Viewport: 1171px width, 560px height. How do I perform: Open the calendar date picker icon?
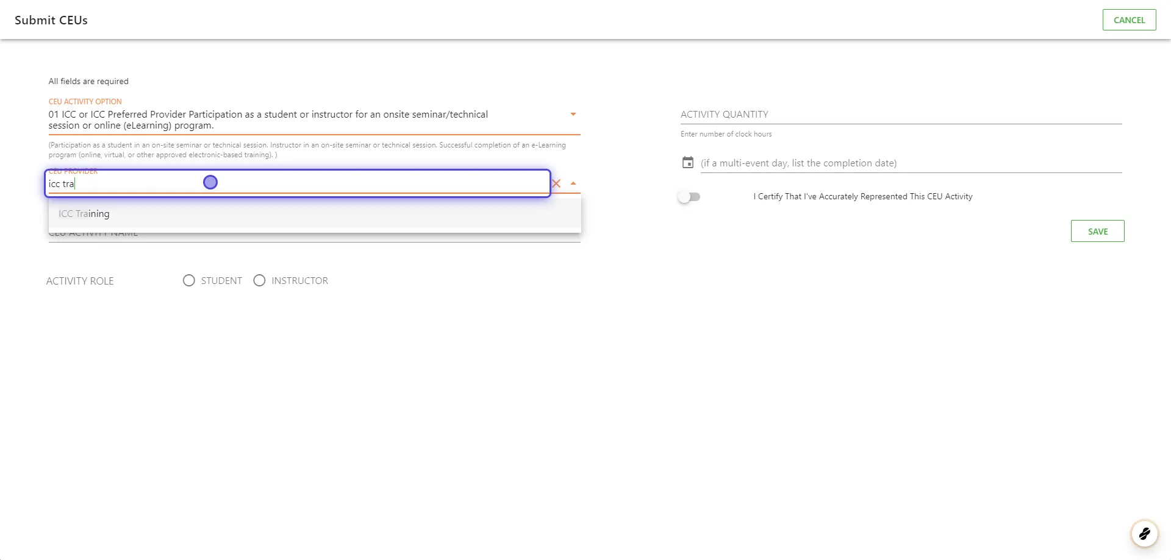pyautogui.click(x=687, y=163)
